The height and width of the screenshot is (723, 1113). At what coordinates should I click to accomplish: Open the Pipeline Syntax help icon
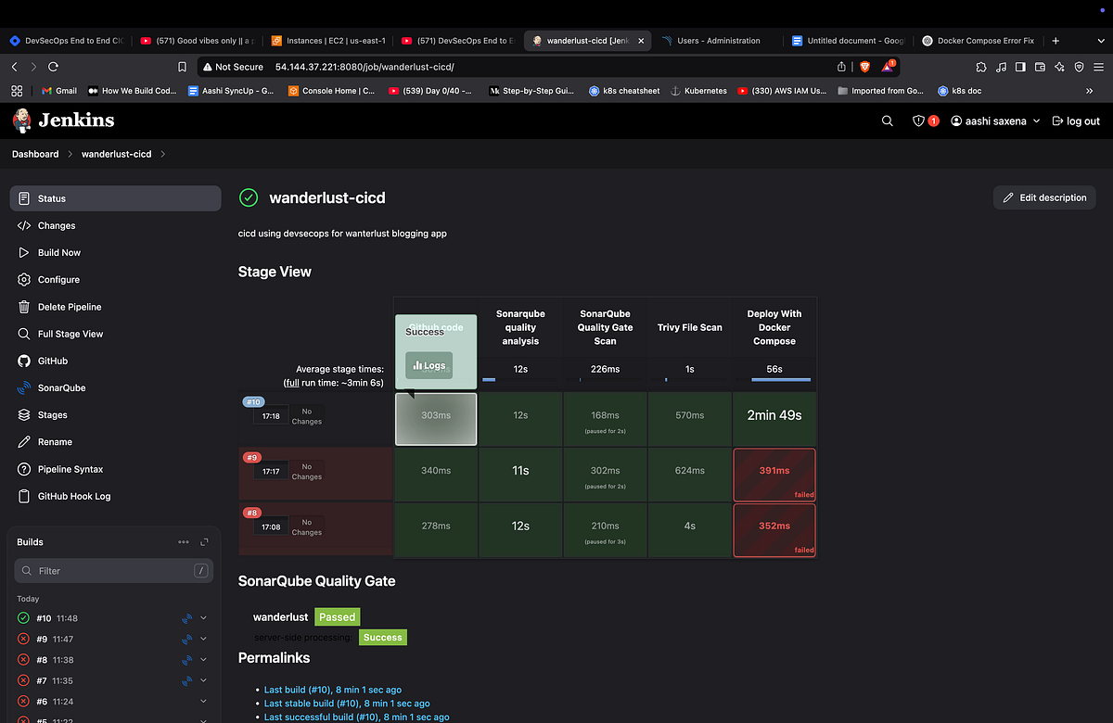pos(25,469)
